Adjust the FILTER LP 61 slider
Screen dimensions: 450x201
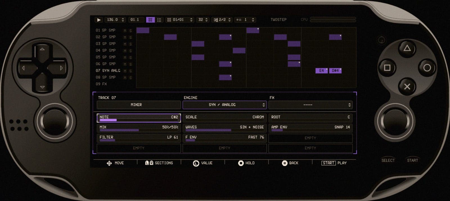(139, 138)
